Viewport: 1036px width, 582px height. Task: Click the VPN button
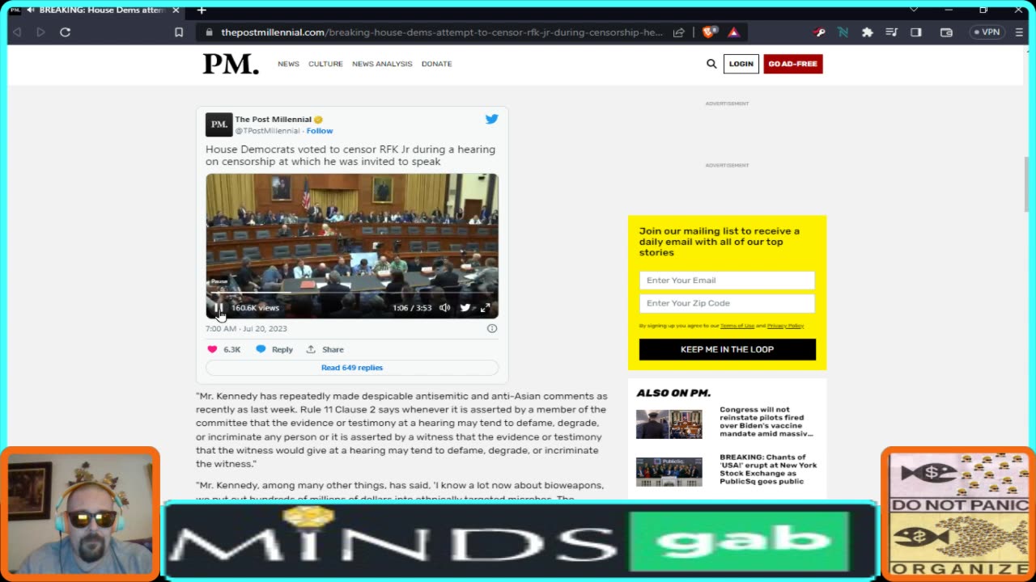pyautogui.click(x=987, y=32)
